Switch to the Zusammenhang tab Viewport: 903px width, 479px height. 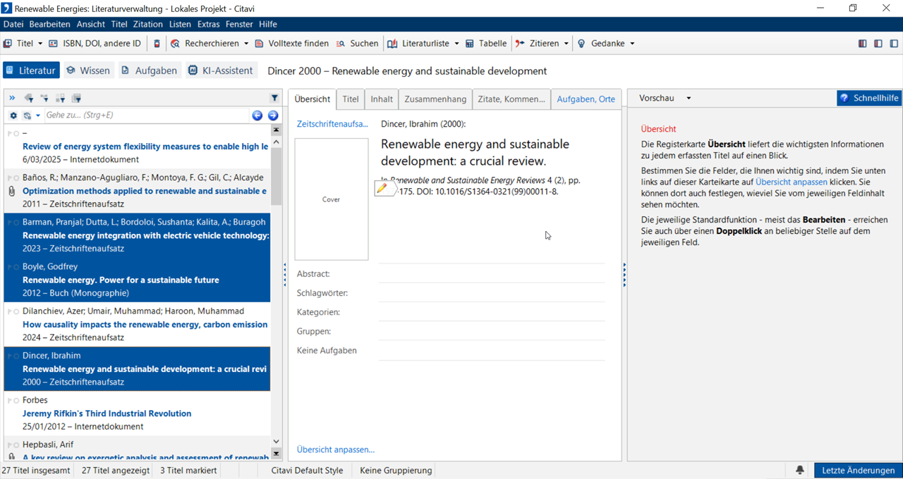click(x=435, y=99)
